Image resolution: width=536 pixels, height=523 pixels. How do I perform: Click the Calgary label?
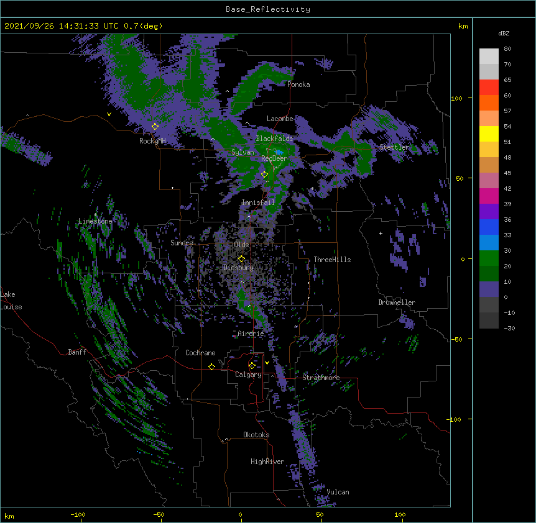[248, 375]
